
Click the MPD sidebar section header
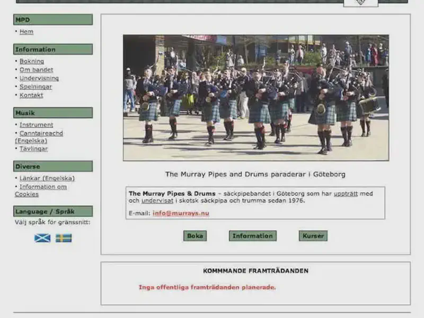(53, 20)
